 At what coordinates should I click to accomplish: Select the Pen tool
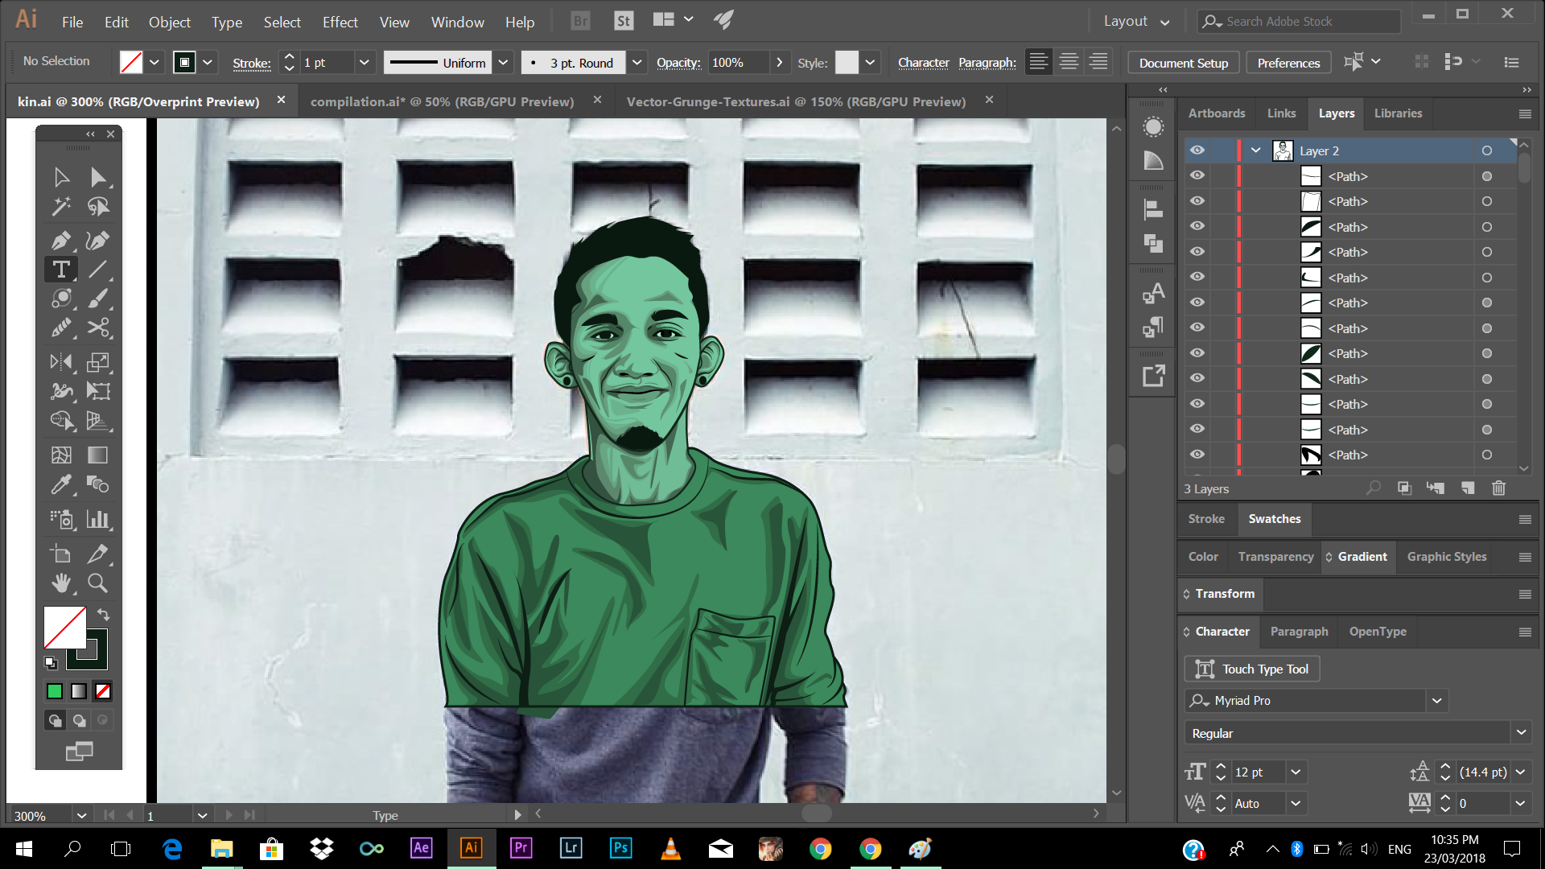pyautogui.click(x=60, y=241)
